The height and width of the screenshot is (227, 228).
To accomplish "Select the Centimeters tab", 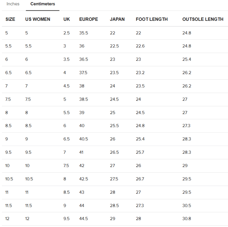I will 43,4.
